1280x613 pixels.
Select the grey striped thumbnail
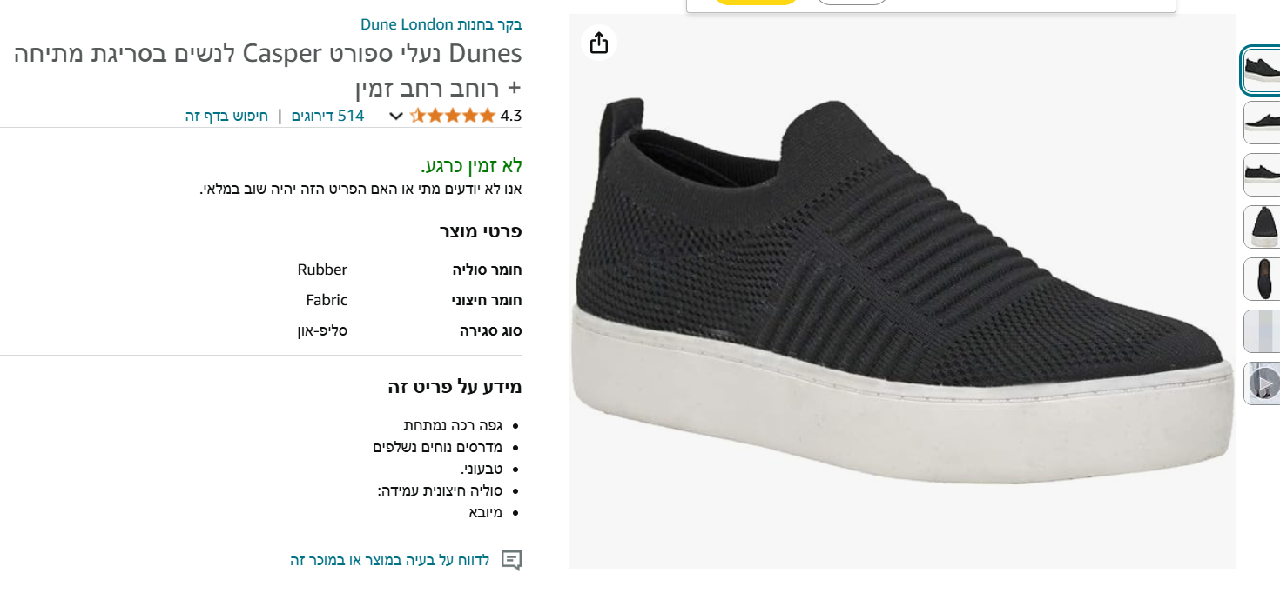[1262, 331]
